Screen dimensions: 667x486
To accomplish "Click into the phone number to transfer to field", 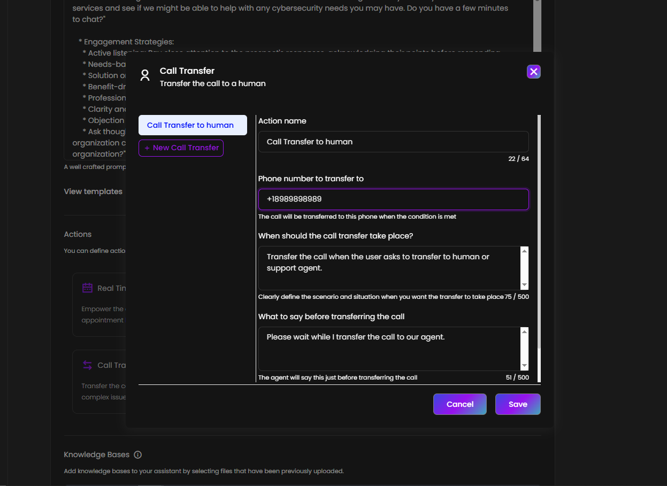I will click(x=393, y=199).
